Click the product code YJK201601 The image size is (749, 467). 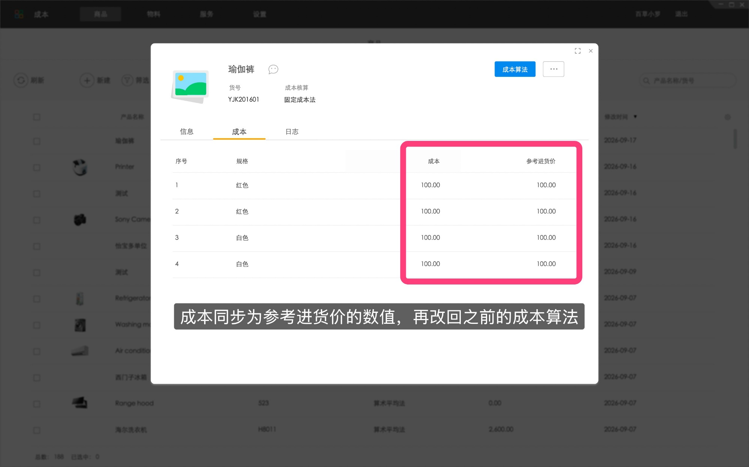click(244, 99)
